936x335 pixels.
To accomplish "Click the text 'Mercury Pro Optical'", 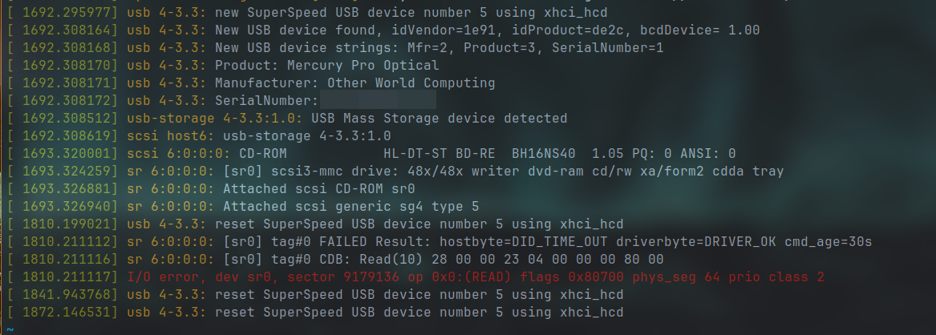I will (363, 65).
